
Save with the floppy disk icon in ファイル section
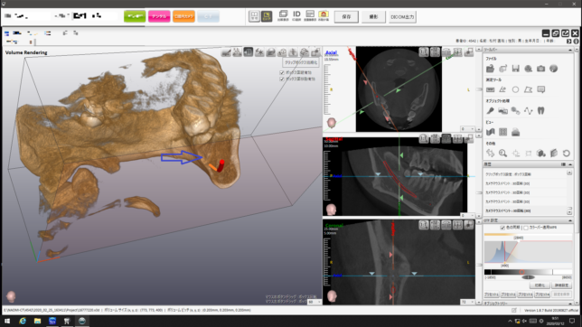click(x=515, y=69)
